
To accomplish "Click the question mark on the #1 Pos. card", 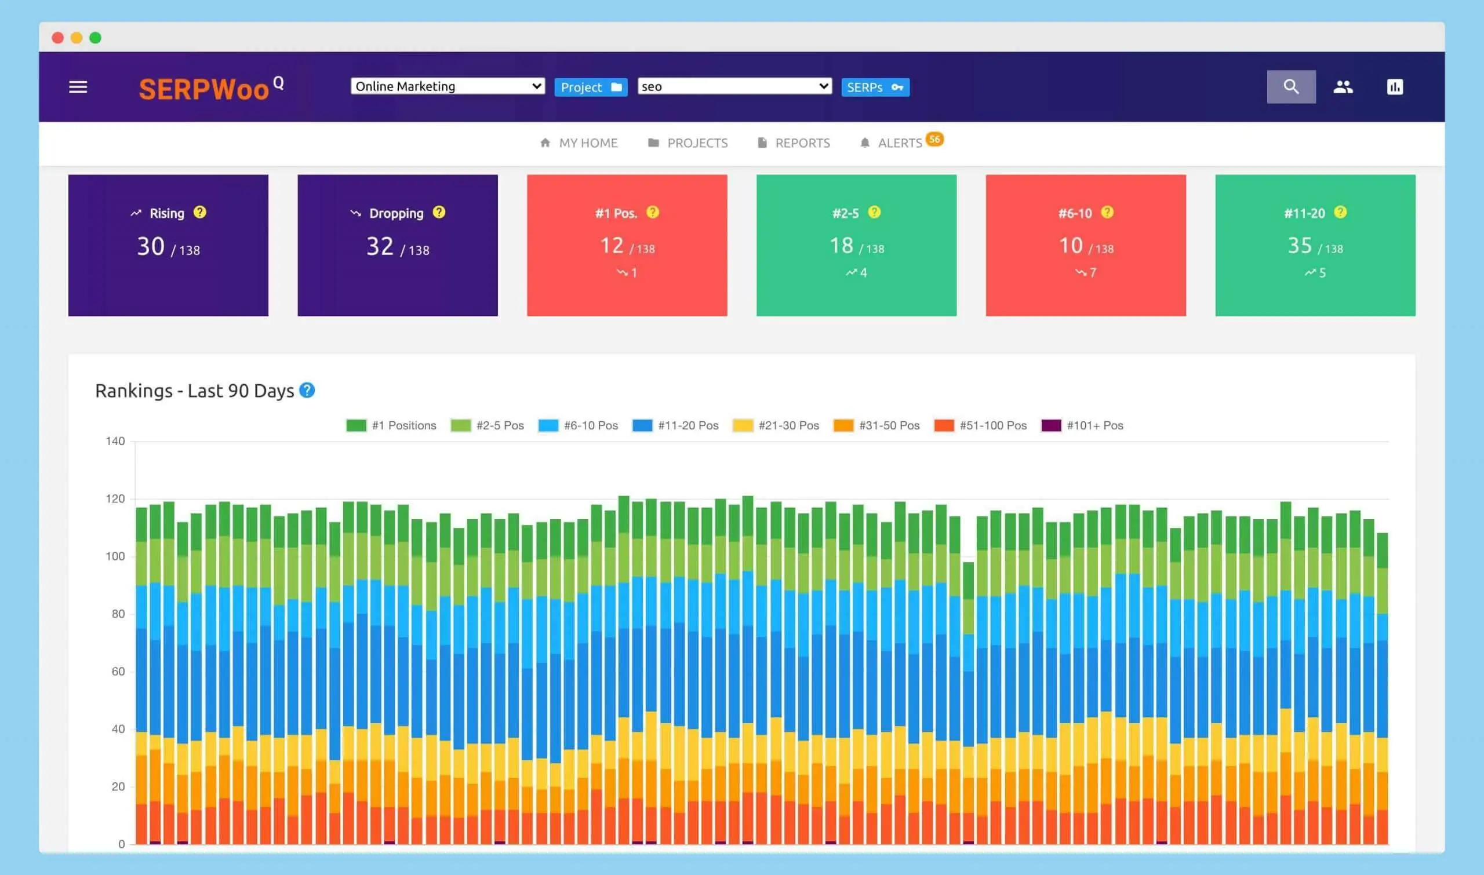I will (652, 213).
